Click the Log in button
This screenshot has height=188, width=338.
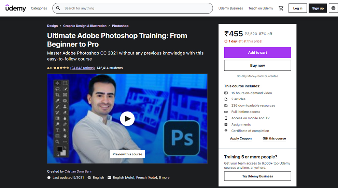pyautogui.click(x=297, y=8)
